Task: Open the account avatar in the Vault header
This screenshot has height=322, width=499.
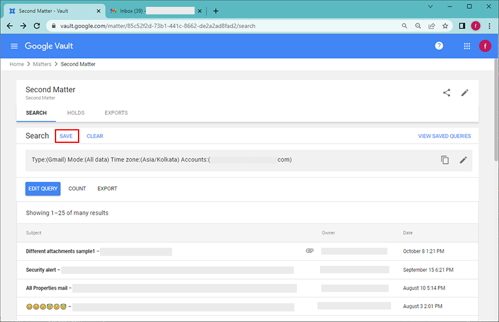Action: (x=485, y=46)
